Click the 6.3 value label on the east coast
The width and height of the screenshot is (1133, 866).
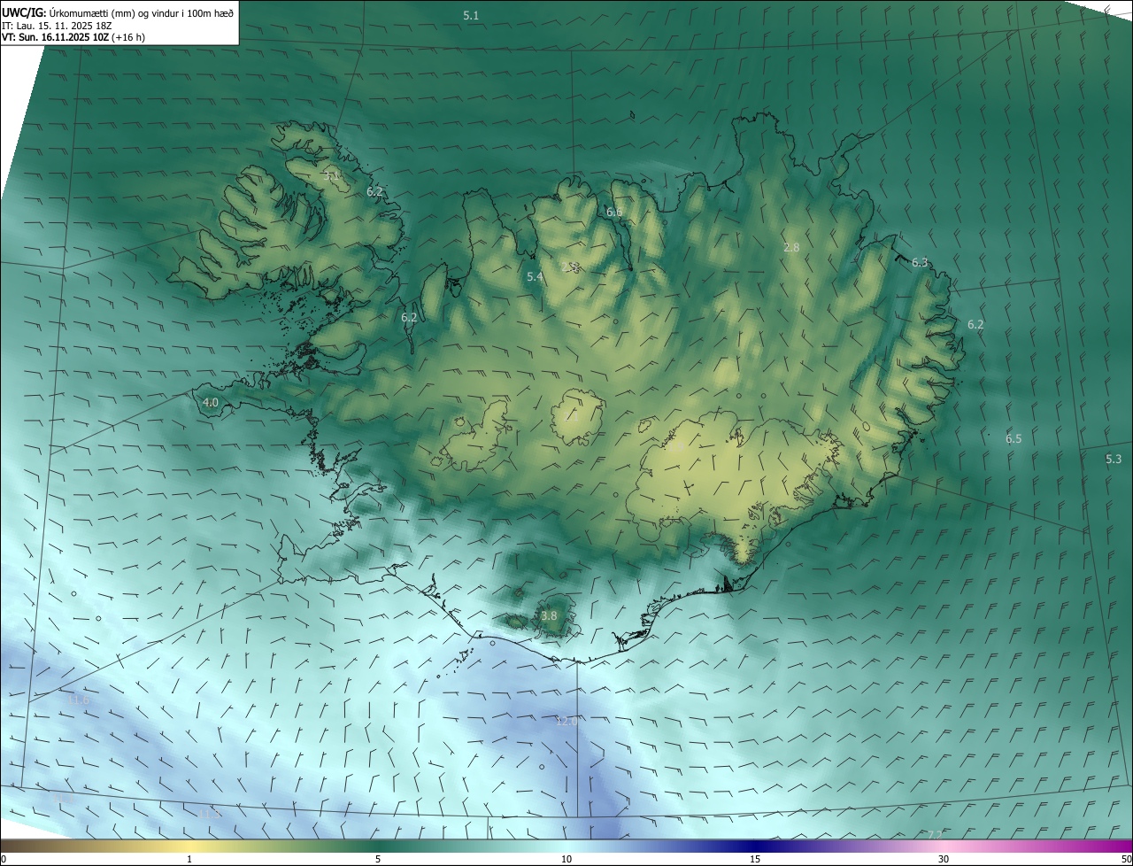point(920,262)
